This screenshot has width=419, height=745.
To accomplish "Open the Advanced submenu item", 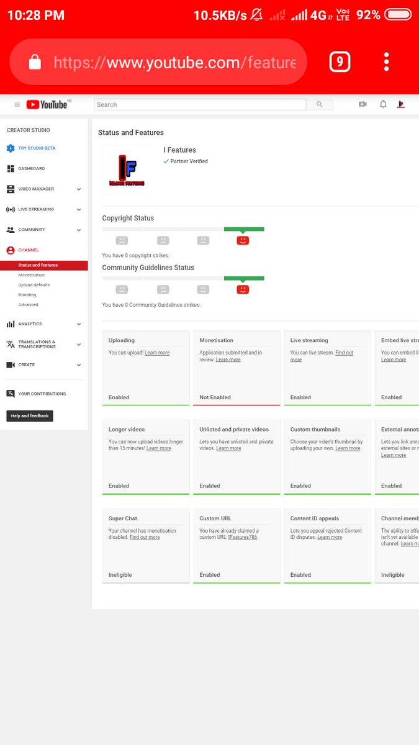I will (x=28, y=305).
